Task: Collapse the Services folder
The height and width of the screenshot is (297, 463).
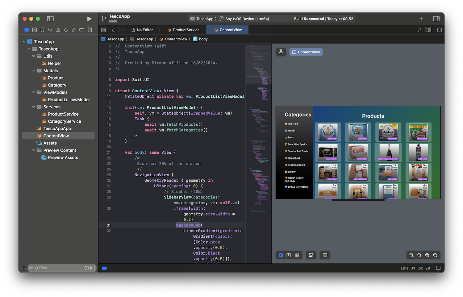Action: [x=34, y=107]
